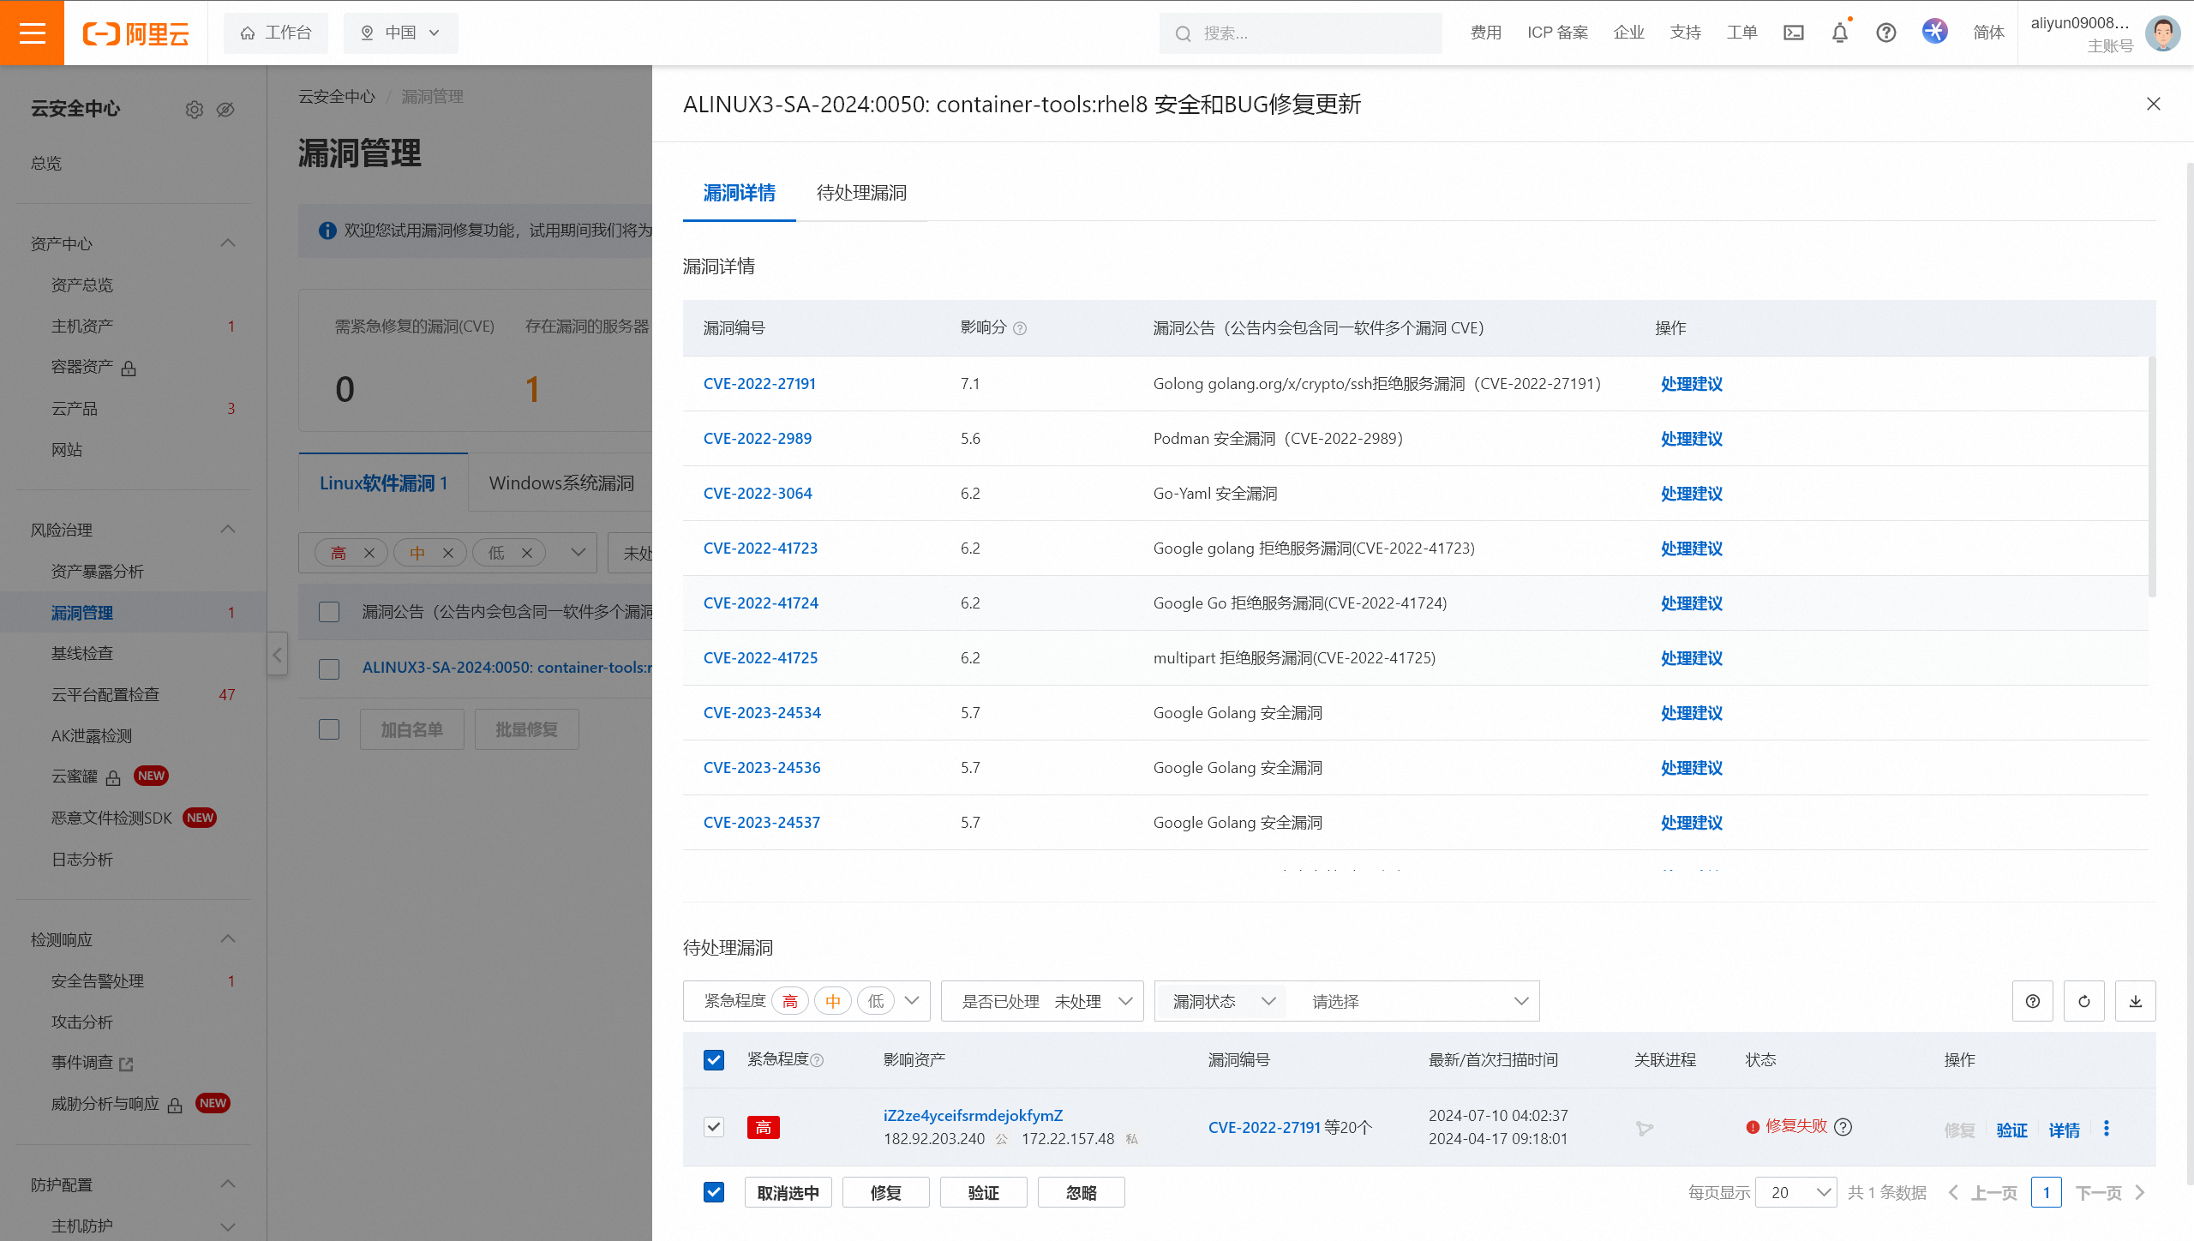Open the help question mark icon in top bar

click(1885, 33)
